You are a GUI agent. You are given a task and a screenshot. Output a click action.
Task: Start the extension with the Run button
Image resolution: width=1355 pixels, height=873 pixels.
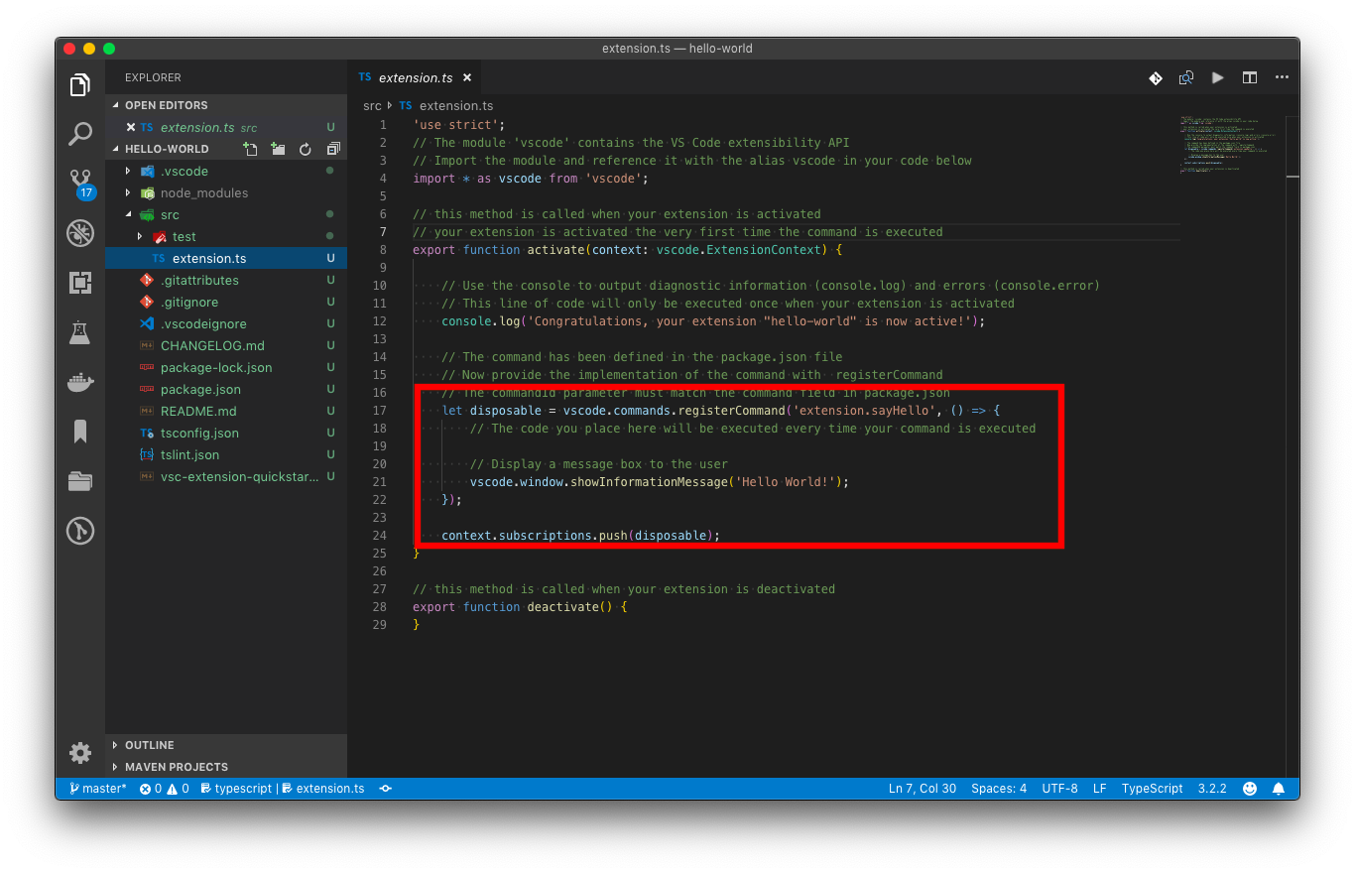[1217, 76]
